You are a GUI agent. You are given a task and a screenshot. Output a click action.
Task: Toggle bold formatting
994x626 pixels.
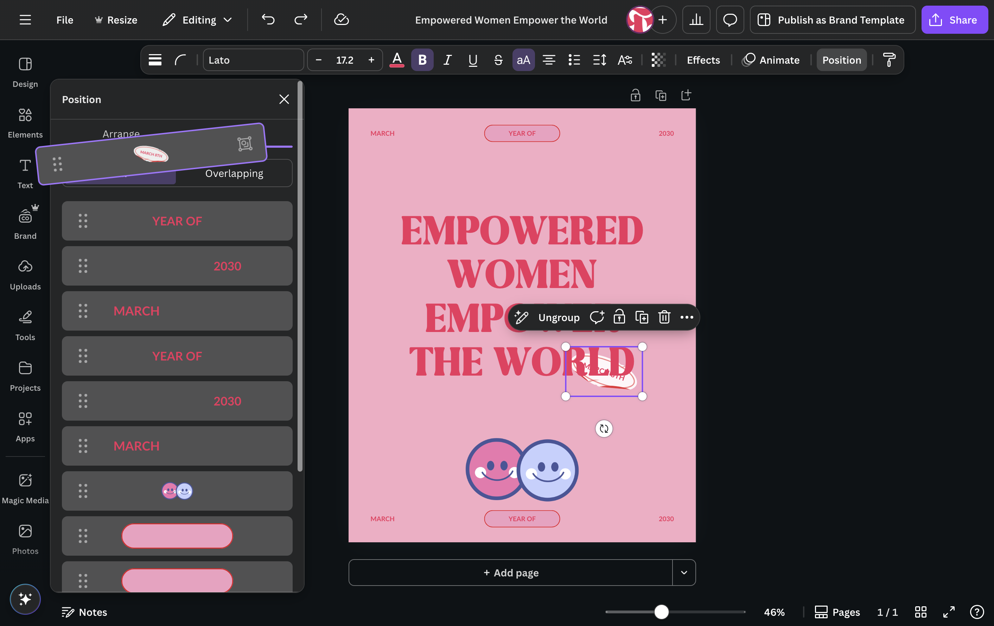(422, 60)
